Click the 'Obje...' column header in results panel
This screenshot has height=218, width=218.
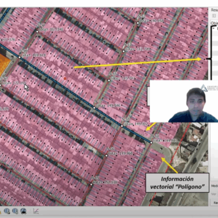click(x=214, y=23)
